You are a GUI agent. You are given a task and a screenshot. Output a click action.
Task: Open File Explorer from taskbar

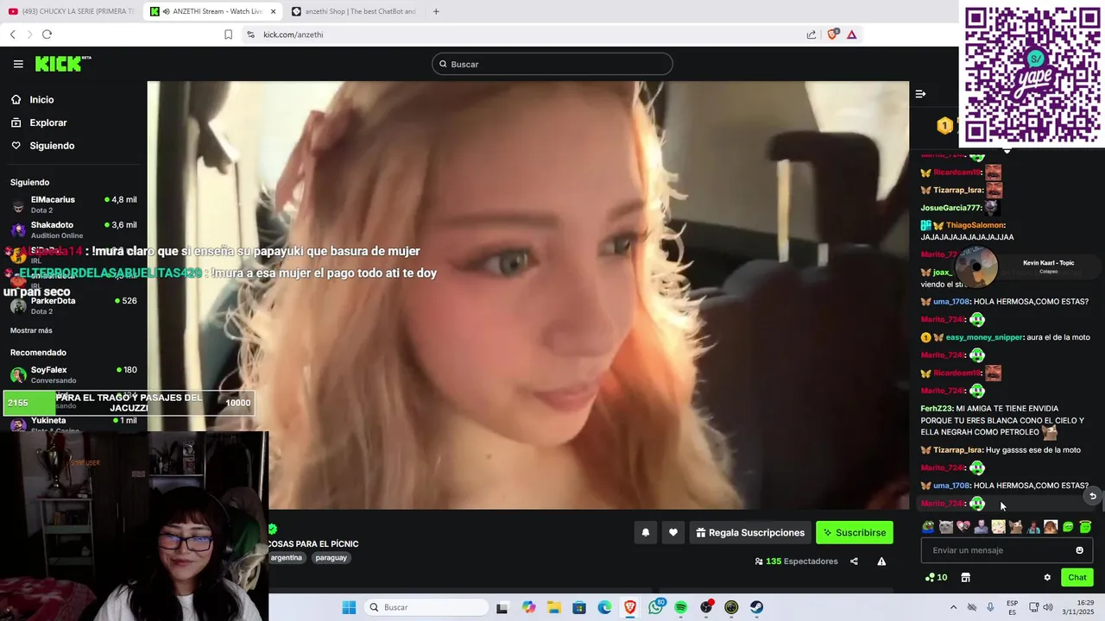[553, 607]
